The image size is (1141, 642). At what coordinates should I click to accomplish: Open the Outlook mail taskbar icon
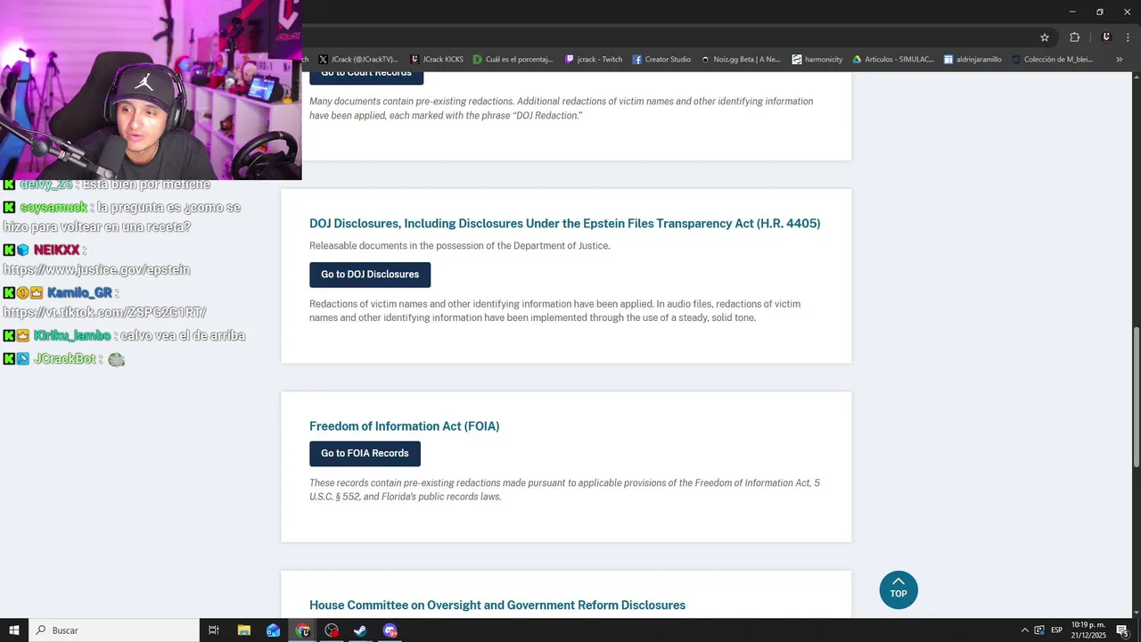[x=274, y=630]
